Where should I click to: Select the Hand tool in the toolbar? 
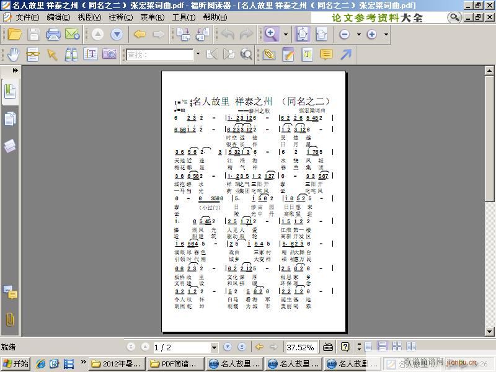coord(13,55)
